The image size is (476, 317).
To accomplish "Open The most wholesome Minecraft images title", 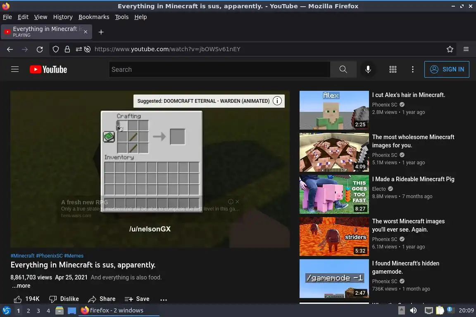I will 413,141.
